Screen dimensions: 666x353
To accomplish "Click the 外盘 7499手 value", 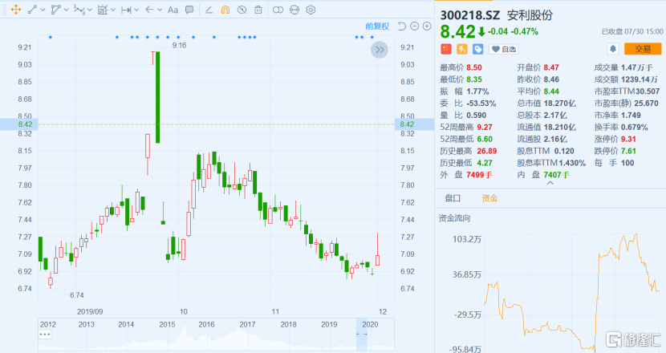I will (479, 175).
